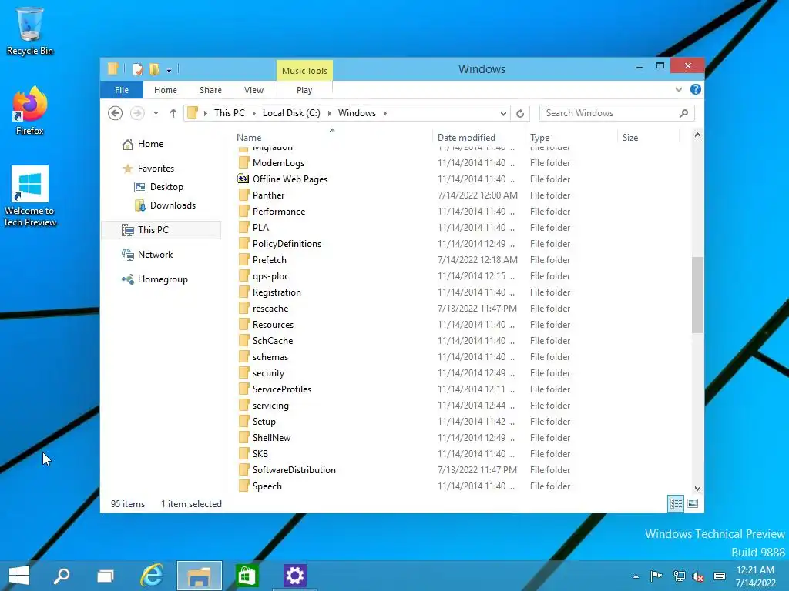This screenshot has height=591, width=789.
Task: Open Welcome to Tech Preview shortcut
Action: pos(30,196)
